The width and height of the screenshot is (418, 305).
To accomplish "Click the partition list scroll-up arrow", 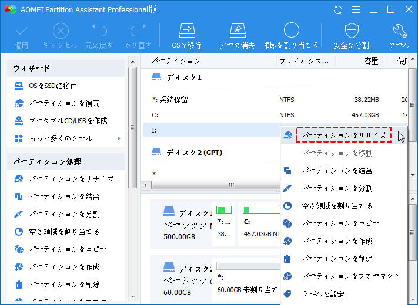I will pyautogui.click(x=413, y=59).
